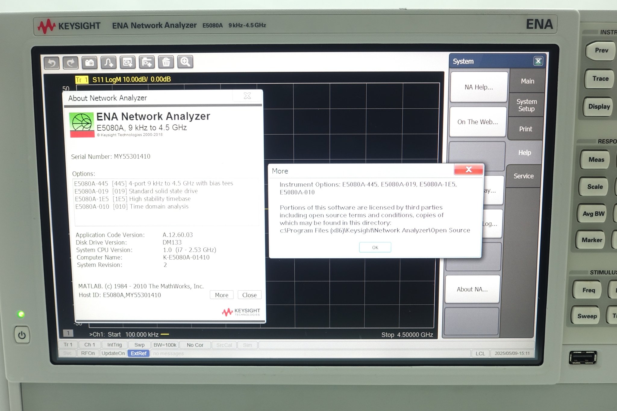The width and height of the screenshot is (617, 411).
Task: Click the add window folder icon
Action: point(147,62)
